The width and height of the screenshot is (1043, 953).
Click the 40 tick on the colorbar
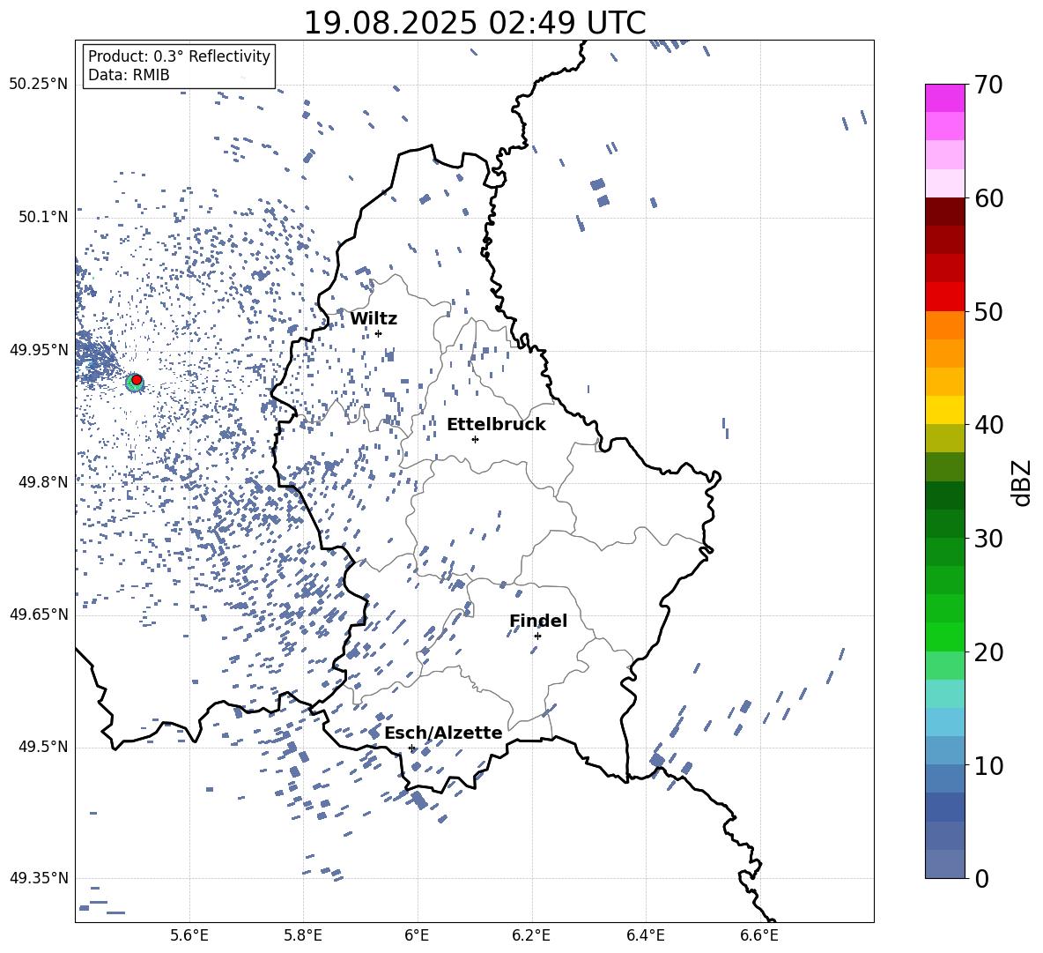(988, 425)
